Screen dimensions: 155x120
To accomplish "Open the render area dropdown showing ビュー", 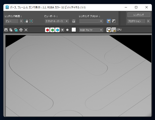I will pos(14,21).
